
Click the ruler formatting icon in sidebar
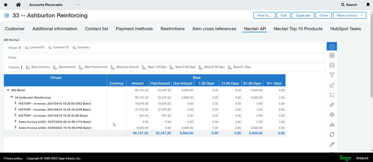(332, 105)
